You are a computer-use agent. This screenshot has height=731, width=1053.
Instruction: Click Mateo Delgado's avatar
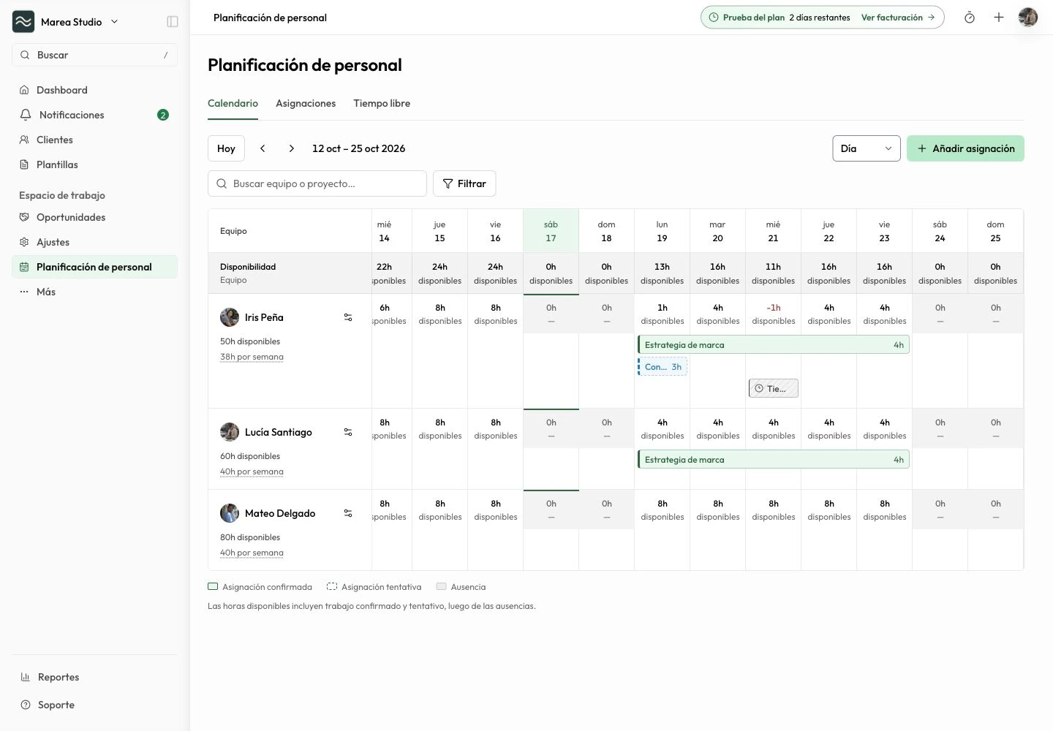coord(230,513)
